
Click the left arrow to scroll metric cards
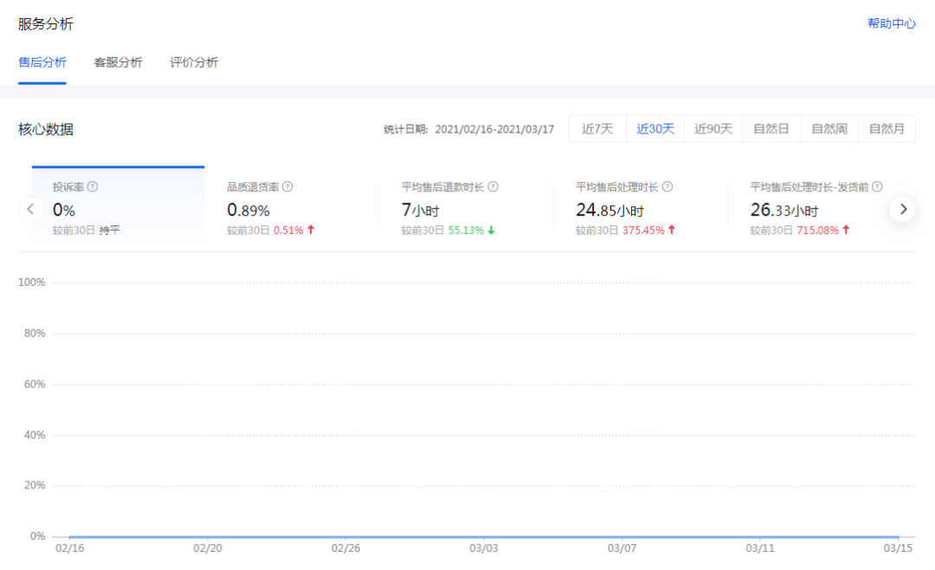click(x=31, y=209)
